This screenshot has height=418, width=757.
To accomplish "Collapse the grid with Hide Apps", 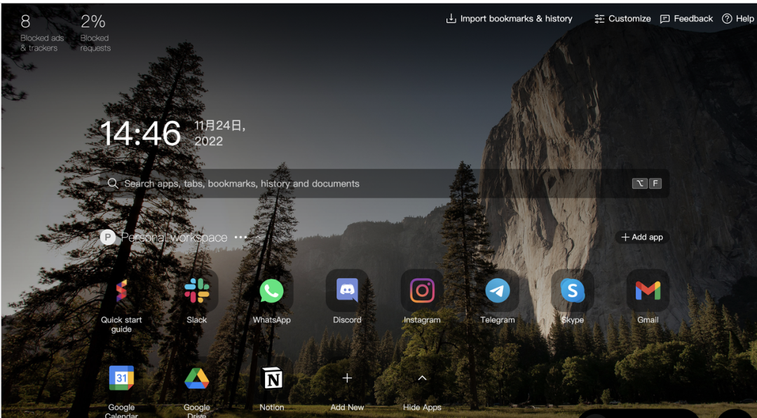I will (422, 379).
